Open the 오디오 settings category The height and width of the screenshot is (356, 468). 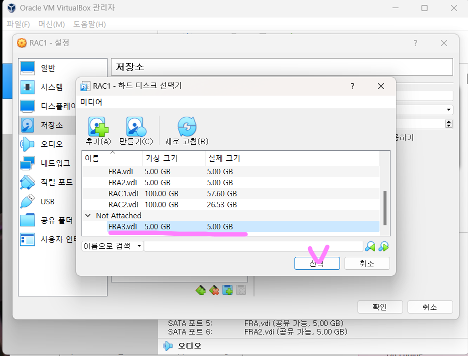(x=48, y=144)
